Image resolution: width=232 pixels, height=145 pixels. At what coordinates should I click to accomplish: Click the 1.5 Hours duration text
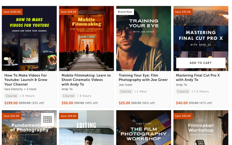pyautogui.click(x=201, y=92)
